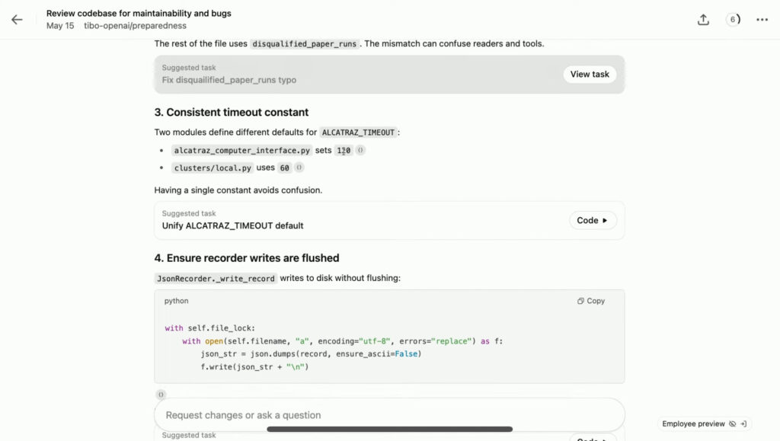Click the exit icon in Employee preview
The height and width of the screenshot is (441, 780).
click(x=743, y=424)
